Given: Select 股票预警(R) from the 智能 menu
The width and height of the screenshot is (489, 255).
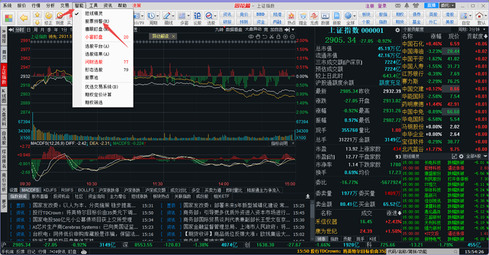Looking at the screenshot, I should click(x=98, y=21).
